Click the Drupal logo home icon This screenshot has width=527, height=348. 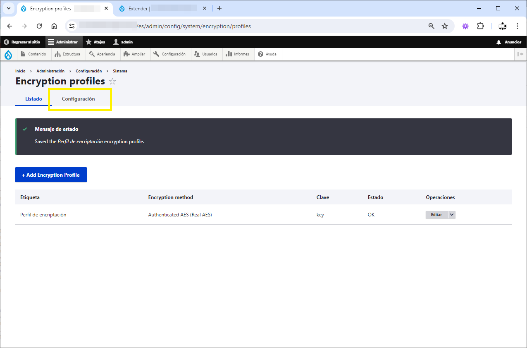pyautogui.click(x=8, y=54)
